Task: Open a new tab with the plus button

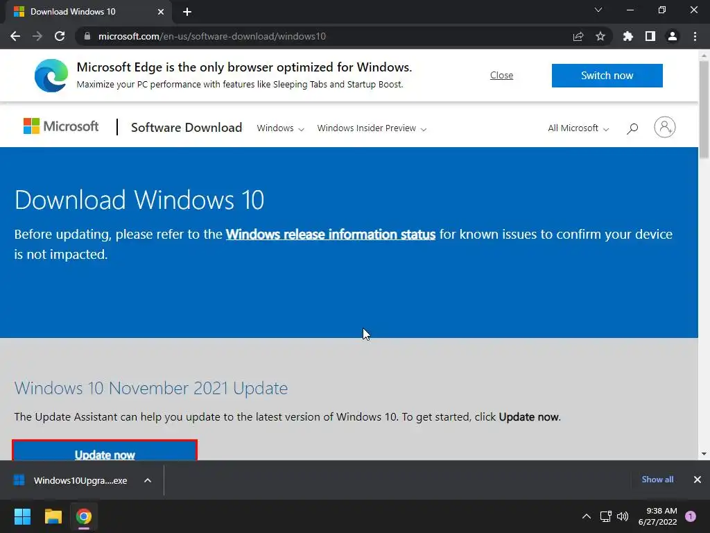Action: coord(187,12)
